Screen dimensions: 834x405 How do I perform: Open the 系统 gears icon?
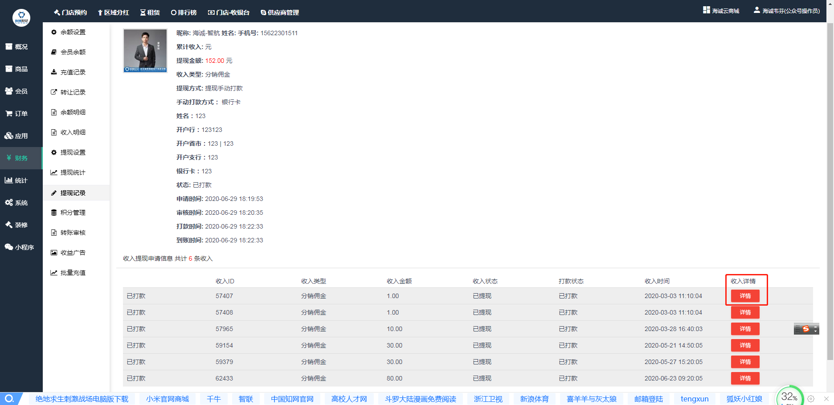9,203
